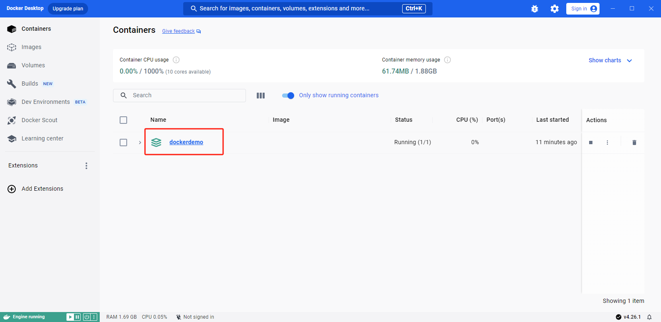
Task: Expand Show charts dropdown
Action: pos(610,60)
